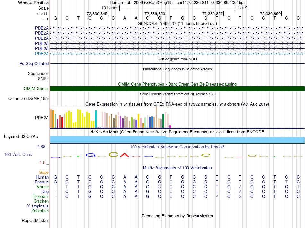The image size is (305, 228).
Task: Click the dark green OMIM Genes bar
Action: point(177,89)
